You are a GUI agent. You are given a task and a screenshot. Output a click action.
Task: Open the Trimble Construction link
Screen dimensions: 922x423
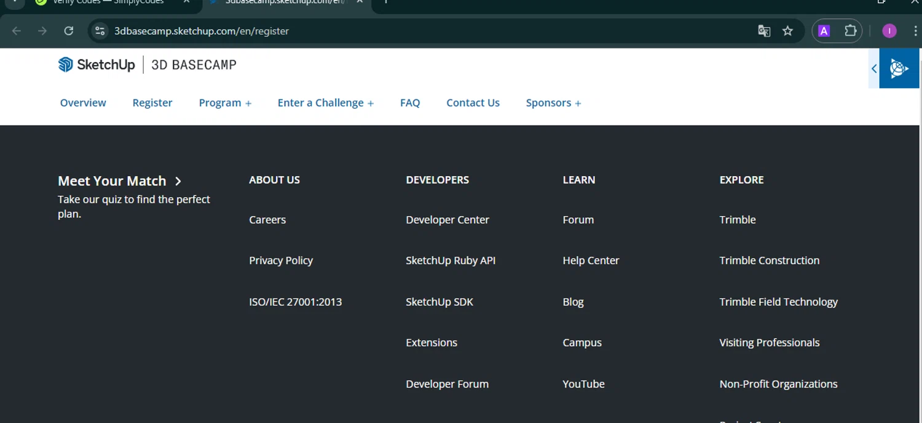coord(770,260)
